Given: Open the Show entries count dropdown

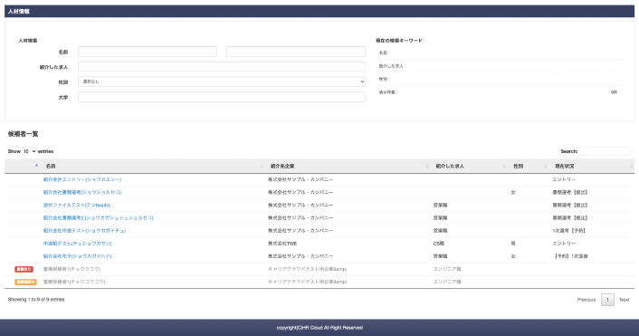Looking at the screenshot, I should (29, 151).
